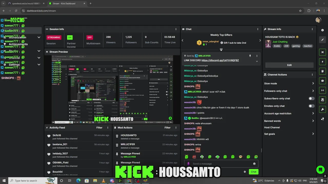Open green support chat bubble
The image size is (328, 184).
pyautogui.click(x=320, y=170)
